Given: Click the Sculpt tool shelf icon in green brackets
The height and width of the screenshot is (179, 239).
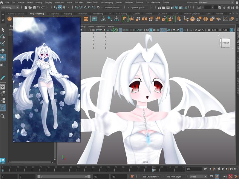Looking at the screenshot, I should (125, 19).
